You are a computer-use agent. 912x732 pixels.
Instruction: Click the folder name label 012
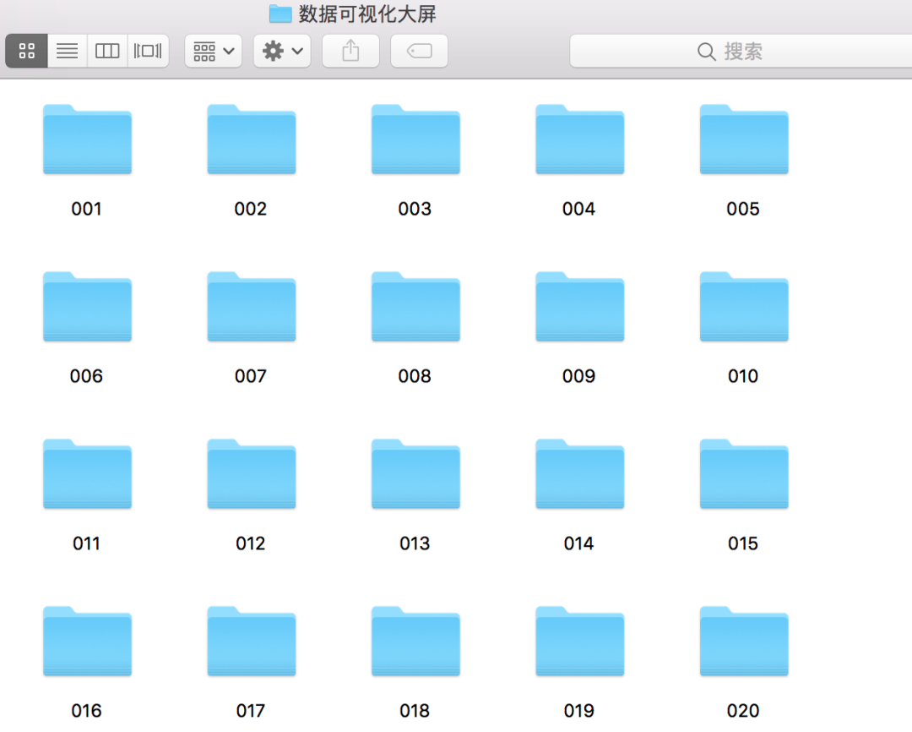click(251, 544)
